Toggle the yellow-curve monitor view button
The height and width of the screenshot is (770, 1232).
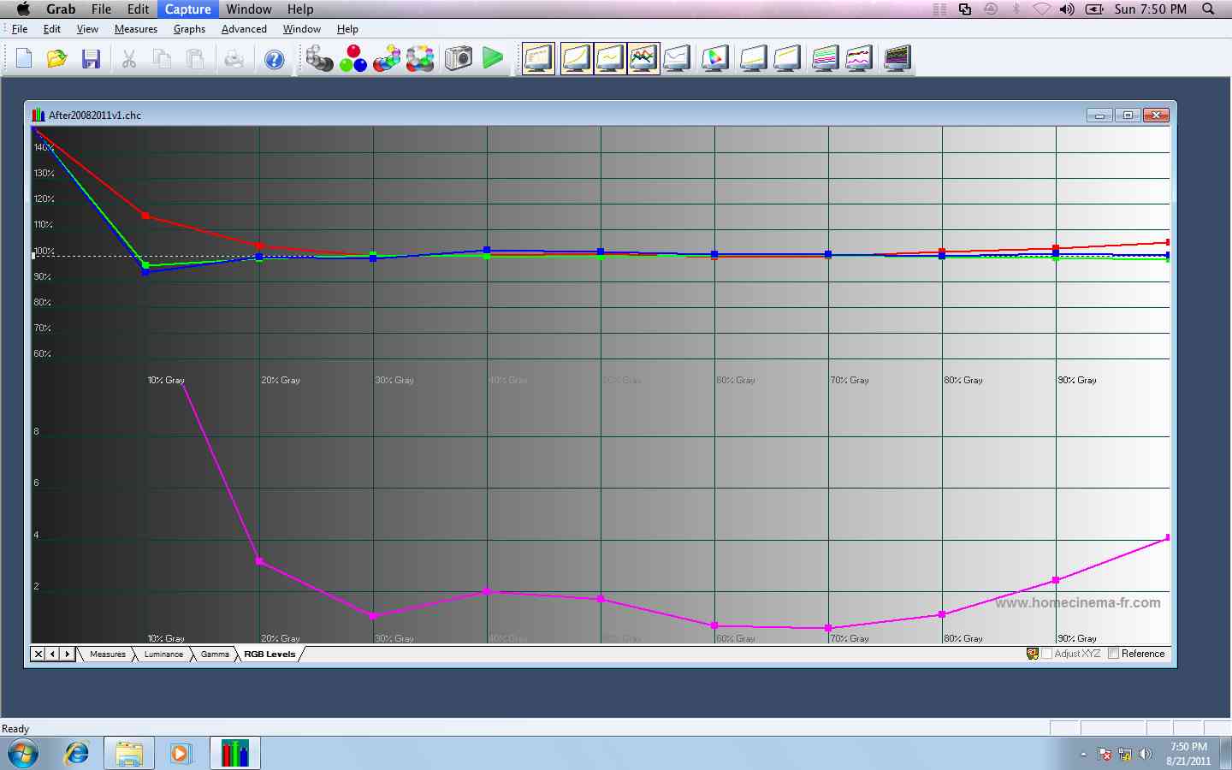(x=577, y=58)
